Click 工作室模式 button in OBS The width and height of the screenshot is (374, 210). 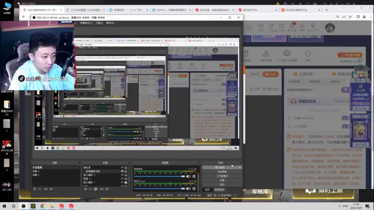pyautogui.click(x=223, y=176)
